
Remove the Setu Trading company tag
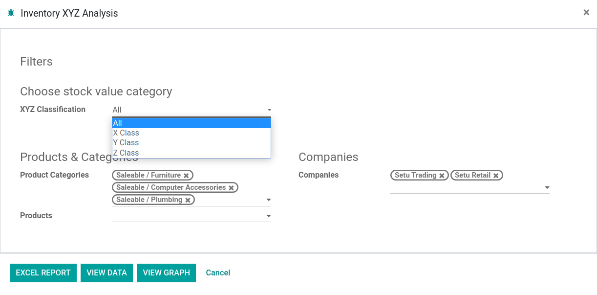(x=442, y=176)
